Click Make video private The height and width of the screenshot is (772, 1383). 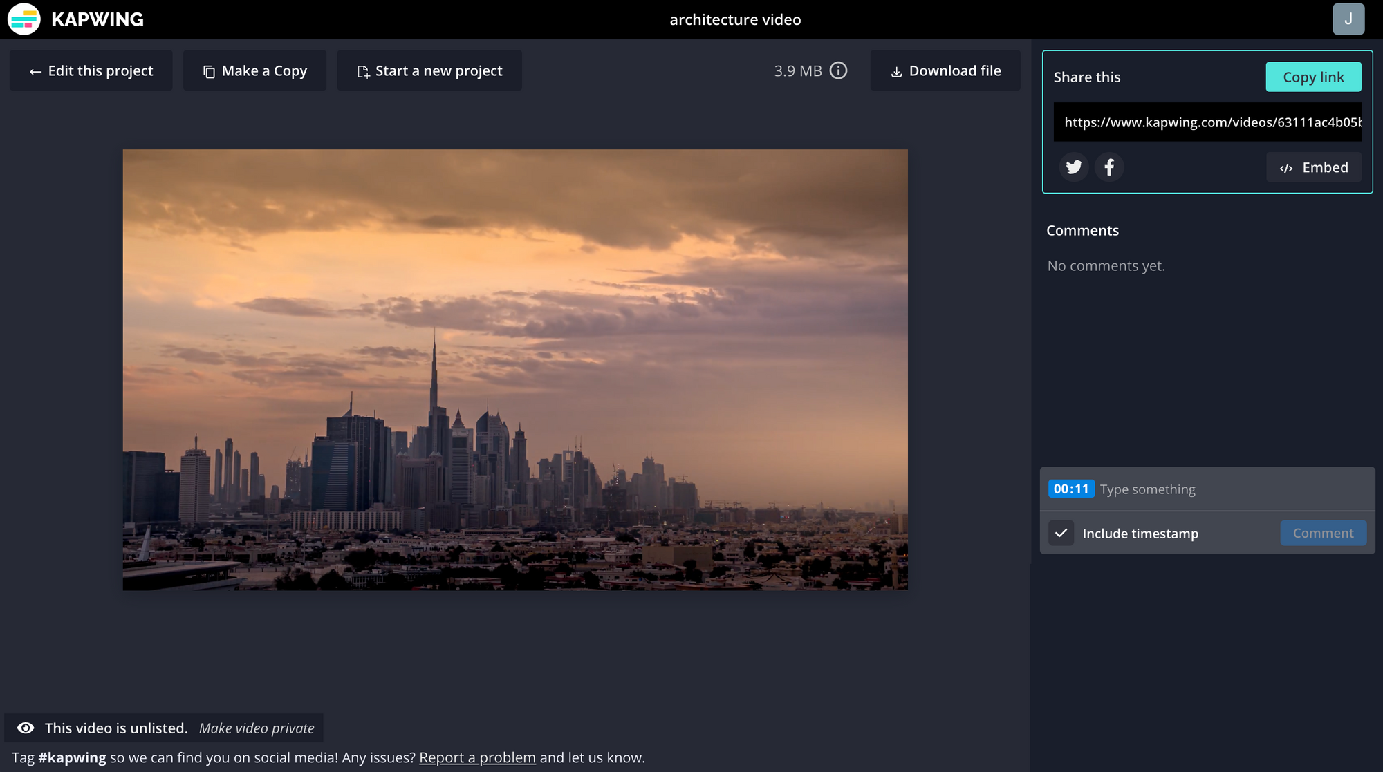(257, 728)
